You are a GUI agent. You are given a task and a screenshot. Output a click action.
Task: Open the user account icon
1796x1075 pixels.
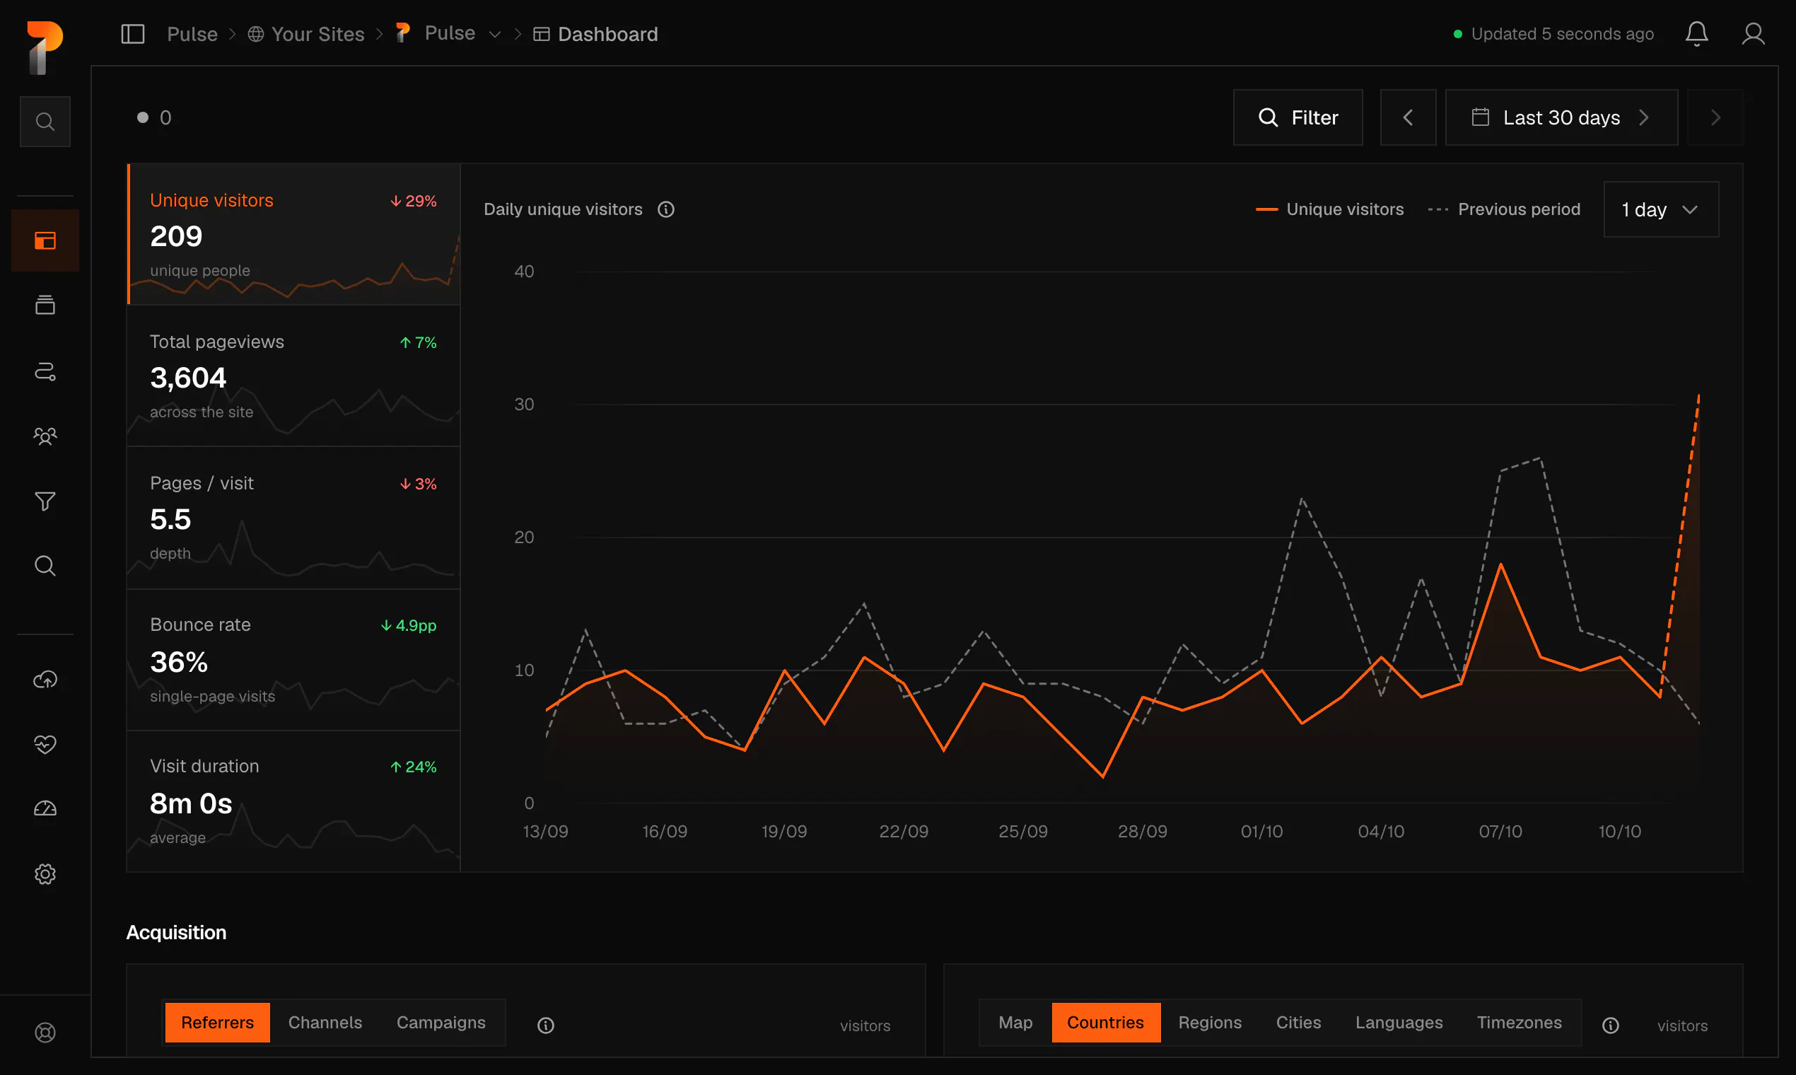(x=1753, y=34)
